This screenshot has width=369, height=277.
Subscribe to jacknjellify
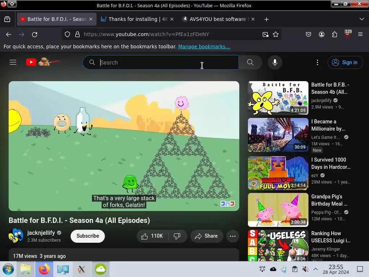88,236
